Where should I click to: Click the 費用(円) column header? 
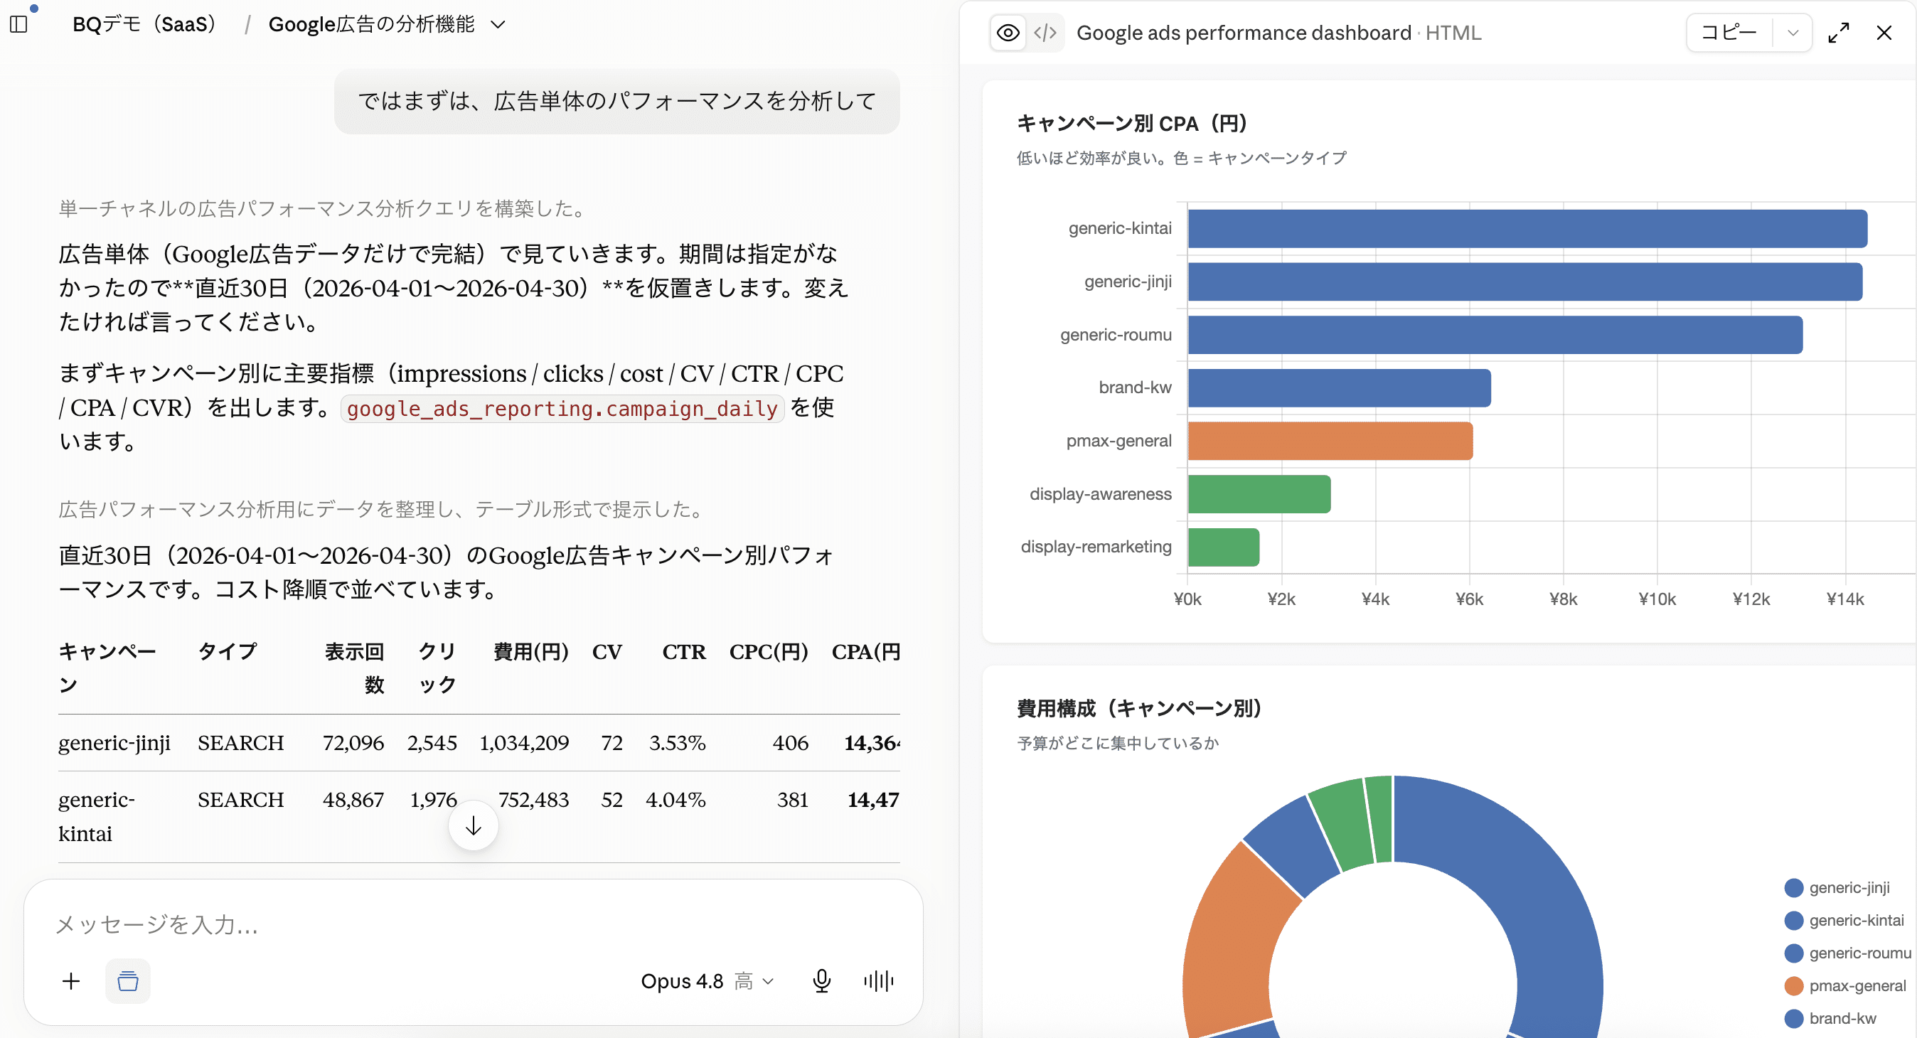[x=531, y=652]
